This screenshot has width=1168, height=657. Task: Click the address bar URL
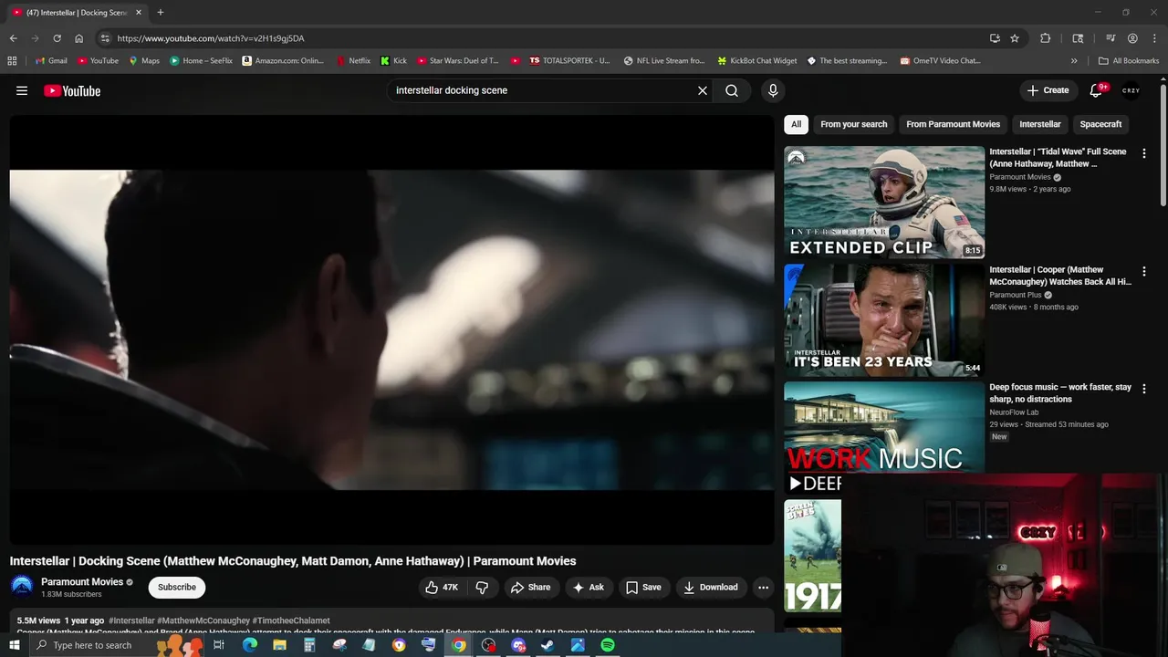pos(211,38)
